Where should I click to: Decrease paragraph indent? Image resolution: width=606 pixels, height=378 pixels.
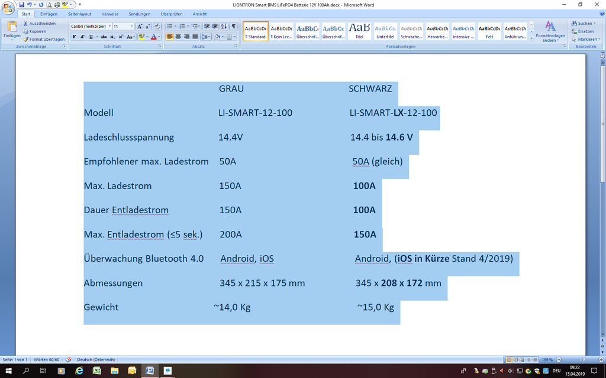(207, 26)
